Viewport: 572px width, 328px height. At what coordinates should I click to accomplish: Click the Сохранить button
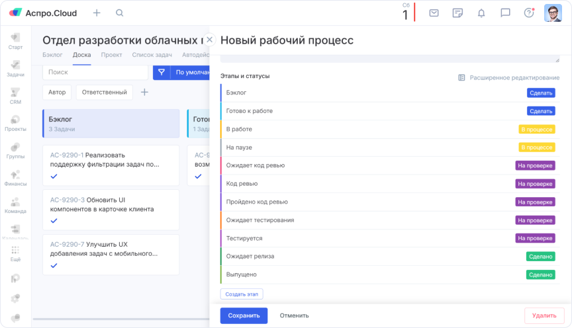[244, 315]
